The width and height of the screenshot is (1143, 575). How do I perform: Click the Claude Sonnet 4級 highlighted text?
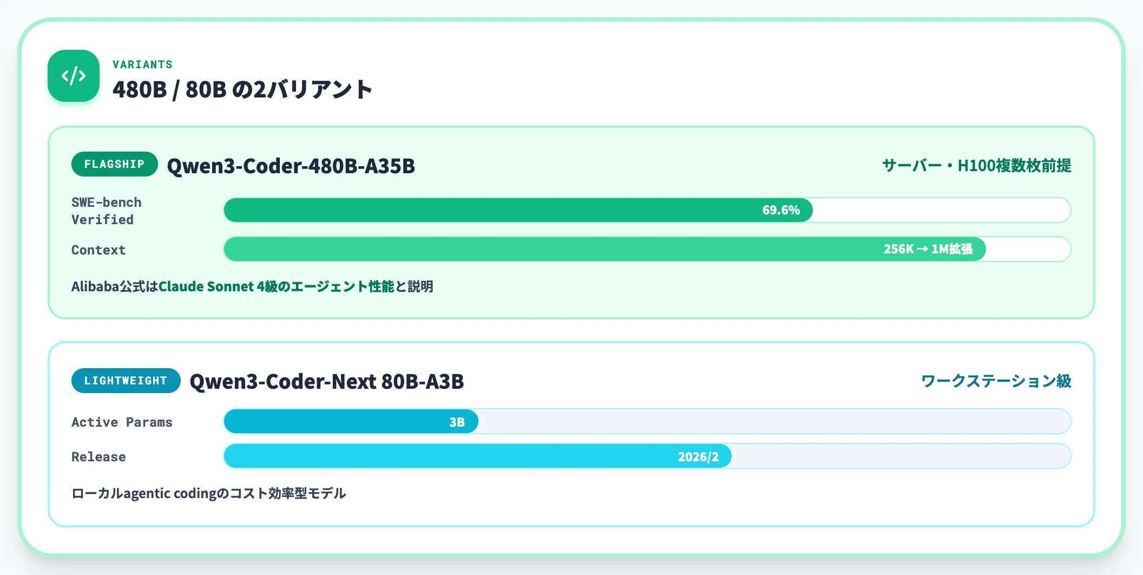218,286
